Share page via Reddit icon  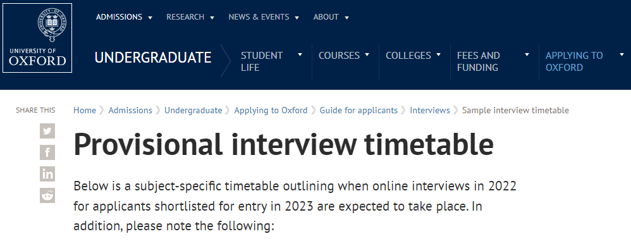point(47,195)
